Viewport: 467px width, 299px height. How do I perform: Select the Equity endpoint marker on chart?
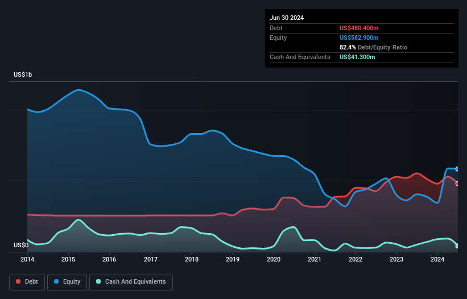click(x=457, y=169)
